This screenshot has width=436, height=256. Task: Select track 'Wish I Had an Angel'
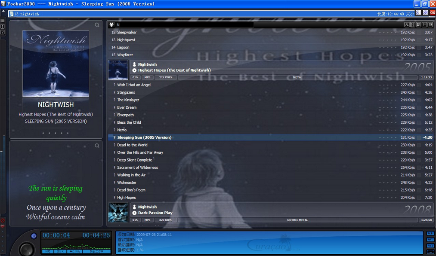(x=271, y=85)
